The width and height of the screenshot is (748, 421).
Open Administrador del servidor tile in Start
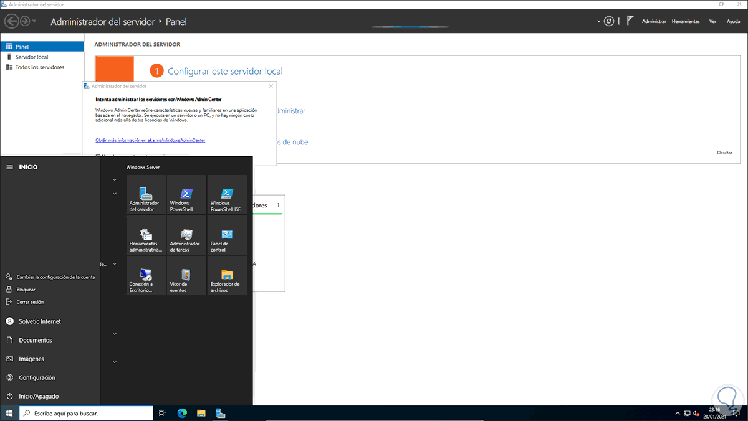[x=146, y=195]
